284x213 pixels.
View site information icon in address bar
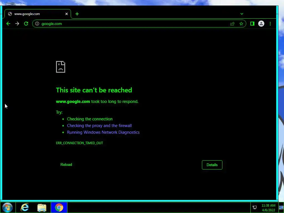tap(37, 24)
